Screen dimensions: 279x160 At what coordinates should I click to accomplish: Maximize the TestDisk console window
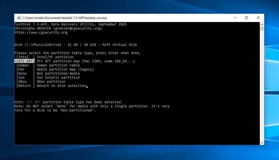(x=247, y=18)
